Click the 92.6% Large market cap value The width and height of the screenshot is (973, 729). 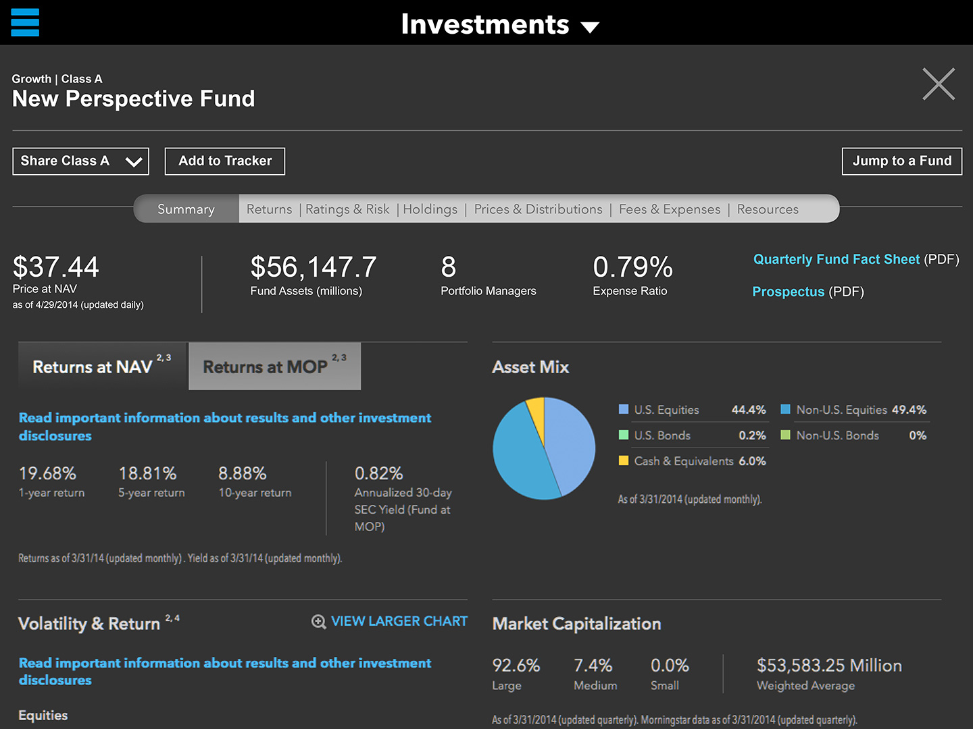point(516,666)
